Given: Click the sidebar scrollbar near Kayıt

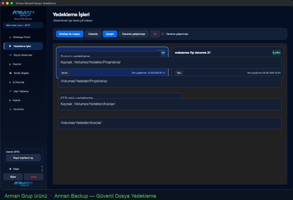Looking at the screenshot, I should click(x=42, y=169).
